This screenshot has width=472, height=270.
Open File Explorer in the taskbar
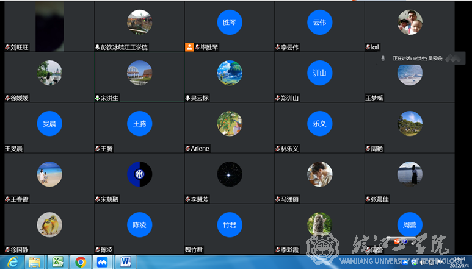pyautogui.click(x=34, y=262)
